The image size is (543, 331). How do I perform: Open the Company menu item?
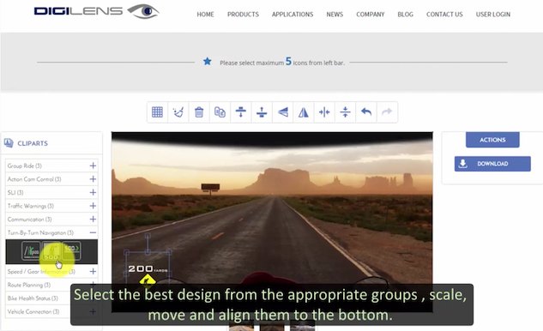click(x=371, y=15)
